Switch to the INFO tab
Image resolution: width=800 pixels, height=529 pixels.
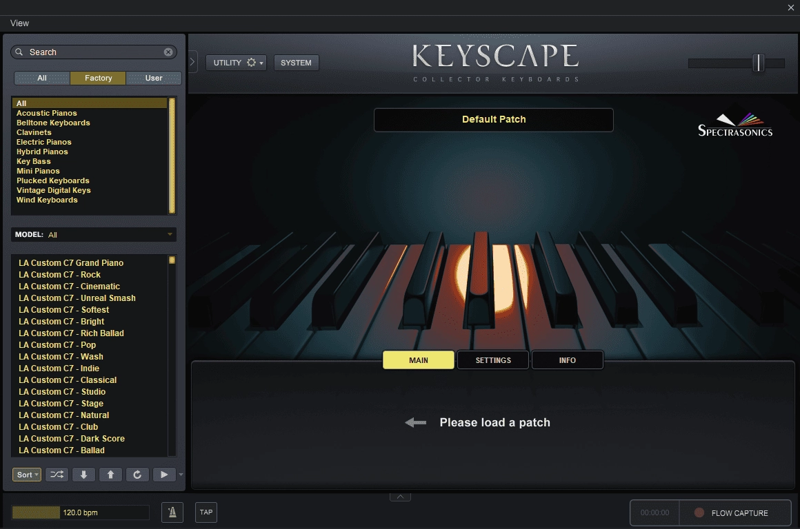coord(568,360)
